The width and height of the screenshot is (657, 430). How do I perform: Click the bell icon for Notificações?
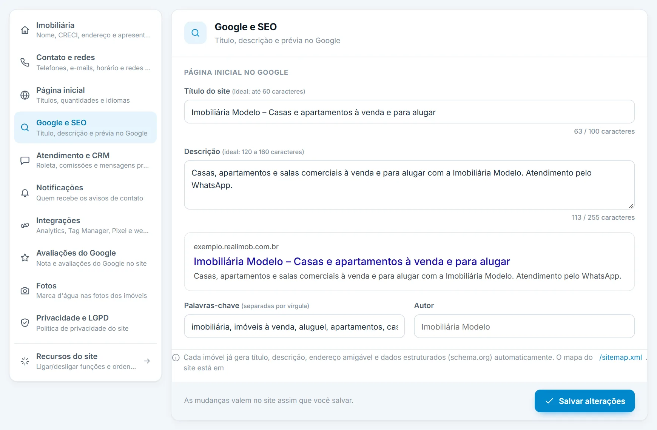[25, 193]
